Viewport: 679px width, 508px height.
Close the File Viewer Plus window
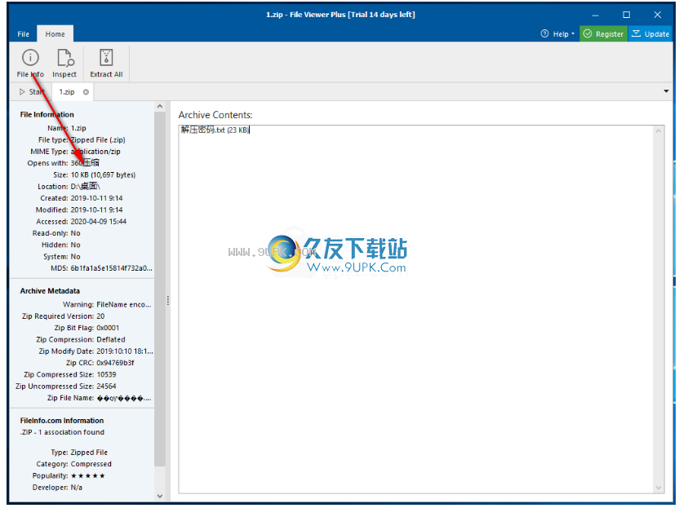tap(657, 15)
